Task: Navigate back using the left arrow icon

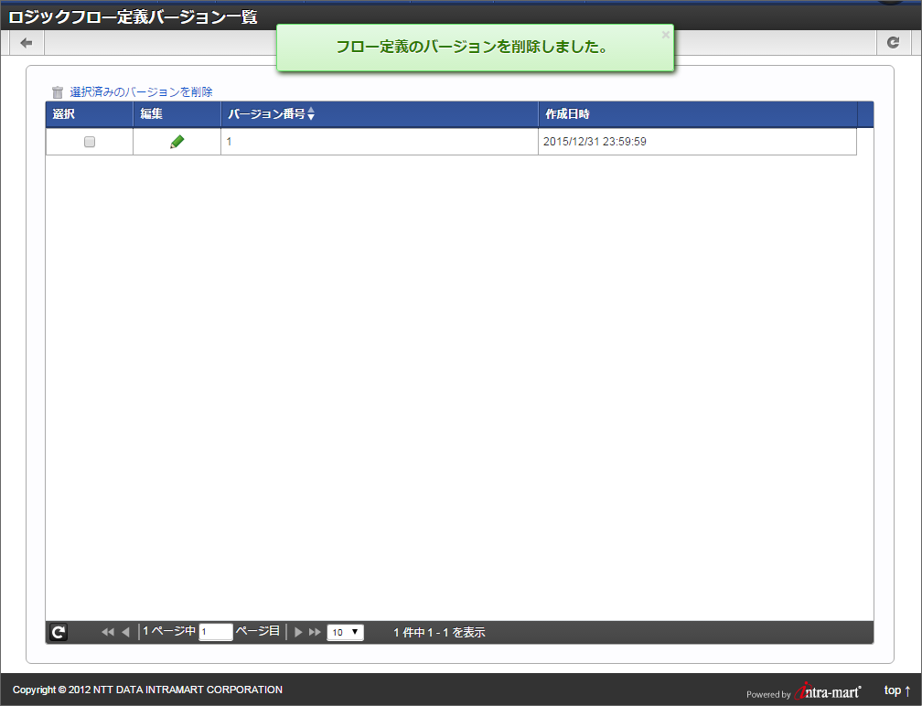Action: click(x=26, y=42)
